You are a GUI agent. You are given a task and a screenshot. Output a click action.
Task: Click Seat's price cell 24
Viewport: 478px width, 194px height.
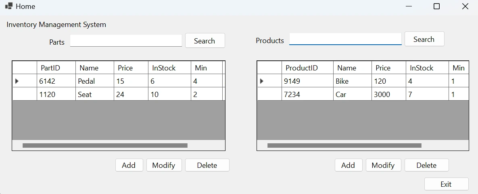point(131,94)
